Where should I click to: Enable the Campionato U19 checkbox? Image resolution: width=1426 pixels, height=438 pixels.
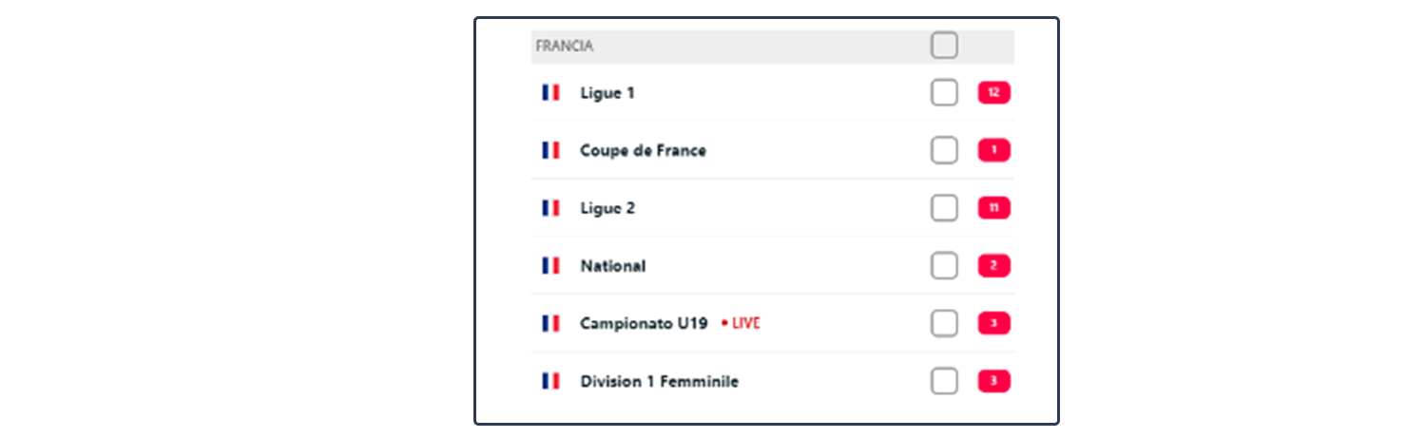point(944,323)
